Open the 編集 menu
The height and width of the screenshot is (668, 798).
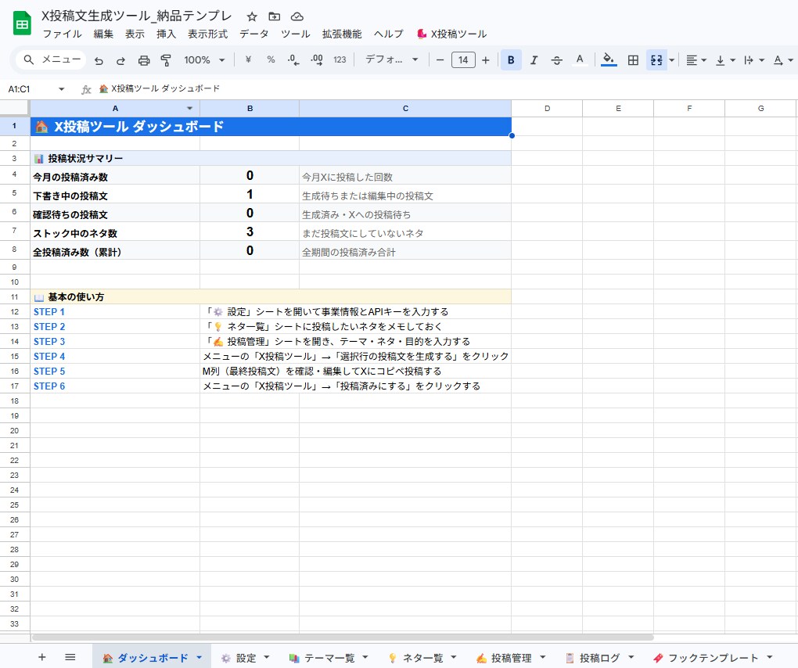(x=103, y=34)
